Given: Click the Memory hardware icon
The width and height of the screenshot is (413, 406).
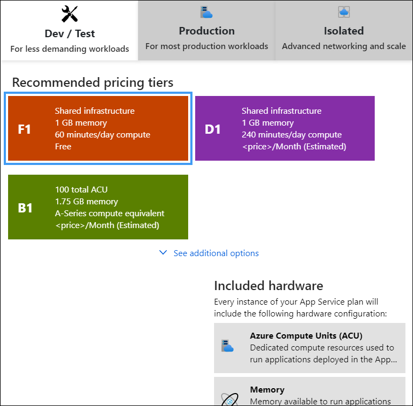Looking at the screenshot, I should [228, 398].
